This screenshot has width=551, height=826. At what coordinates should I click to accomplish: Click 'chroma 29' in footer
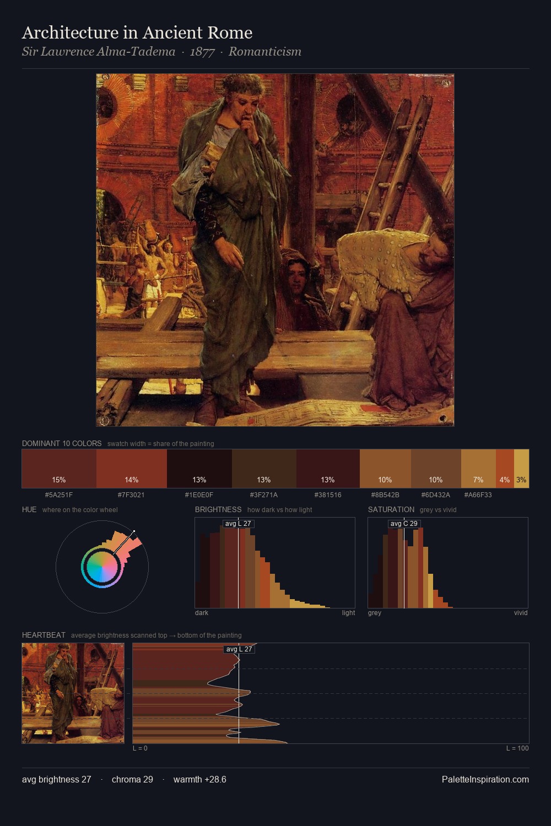pyautogui.click(x=132, y=779)
